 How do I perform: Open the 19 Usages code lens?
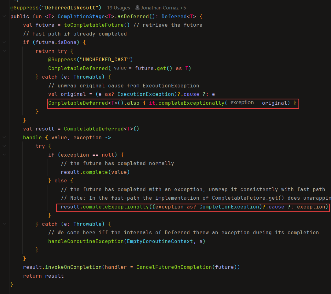coord(118,8)
